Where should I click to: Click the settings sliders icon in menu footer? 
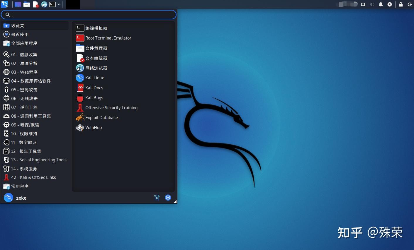point(157,198)
